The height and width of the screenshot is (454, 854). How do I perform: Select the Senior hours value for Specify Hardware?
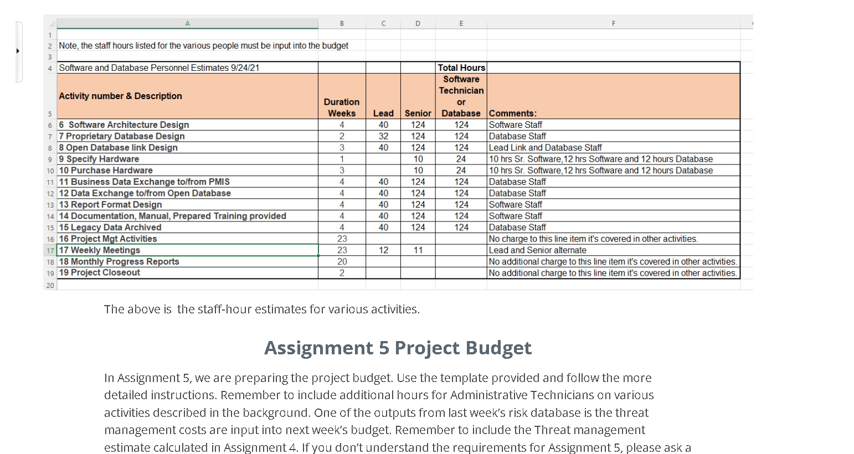click(x=418, y=159)
